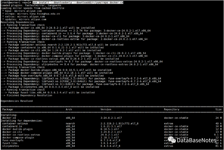
Task: Click the 'updates: mirrors.aliyun.com' line
Action: (x=24, y=19)
